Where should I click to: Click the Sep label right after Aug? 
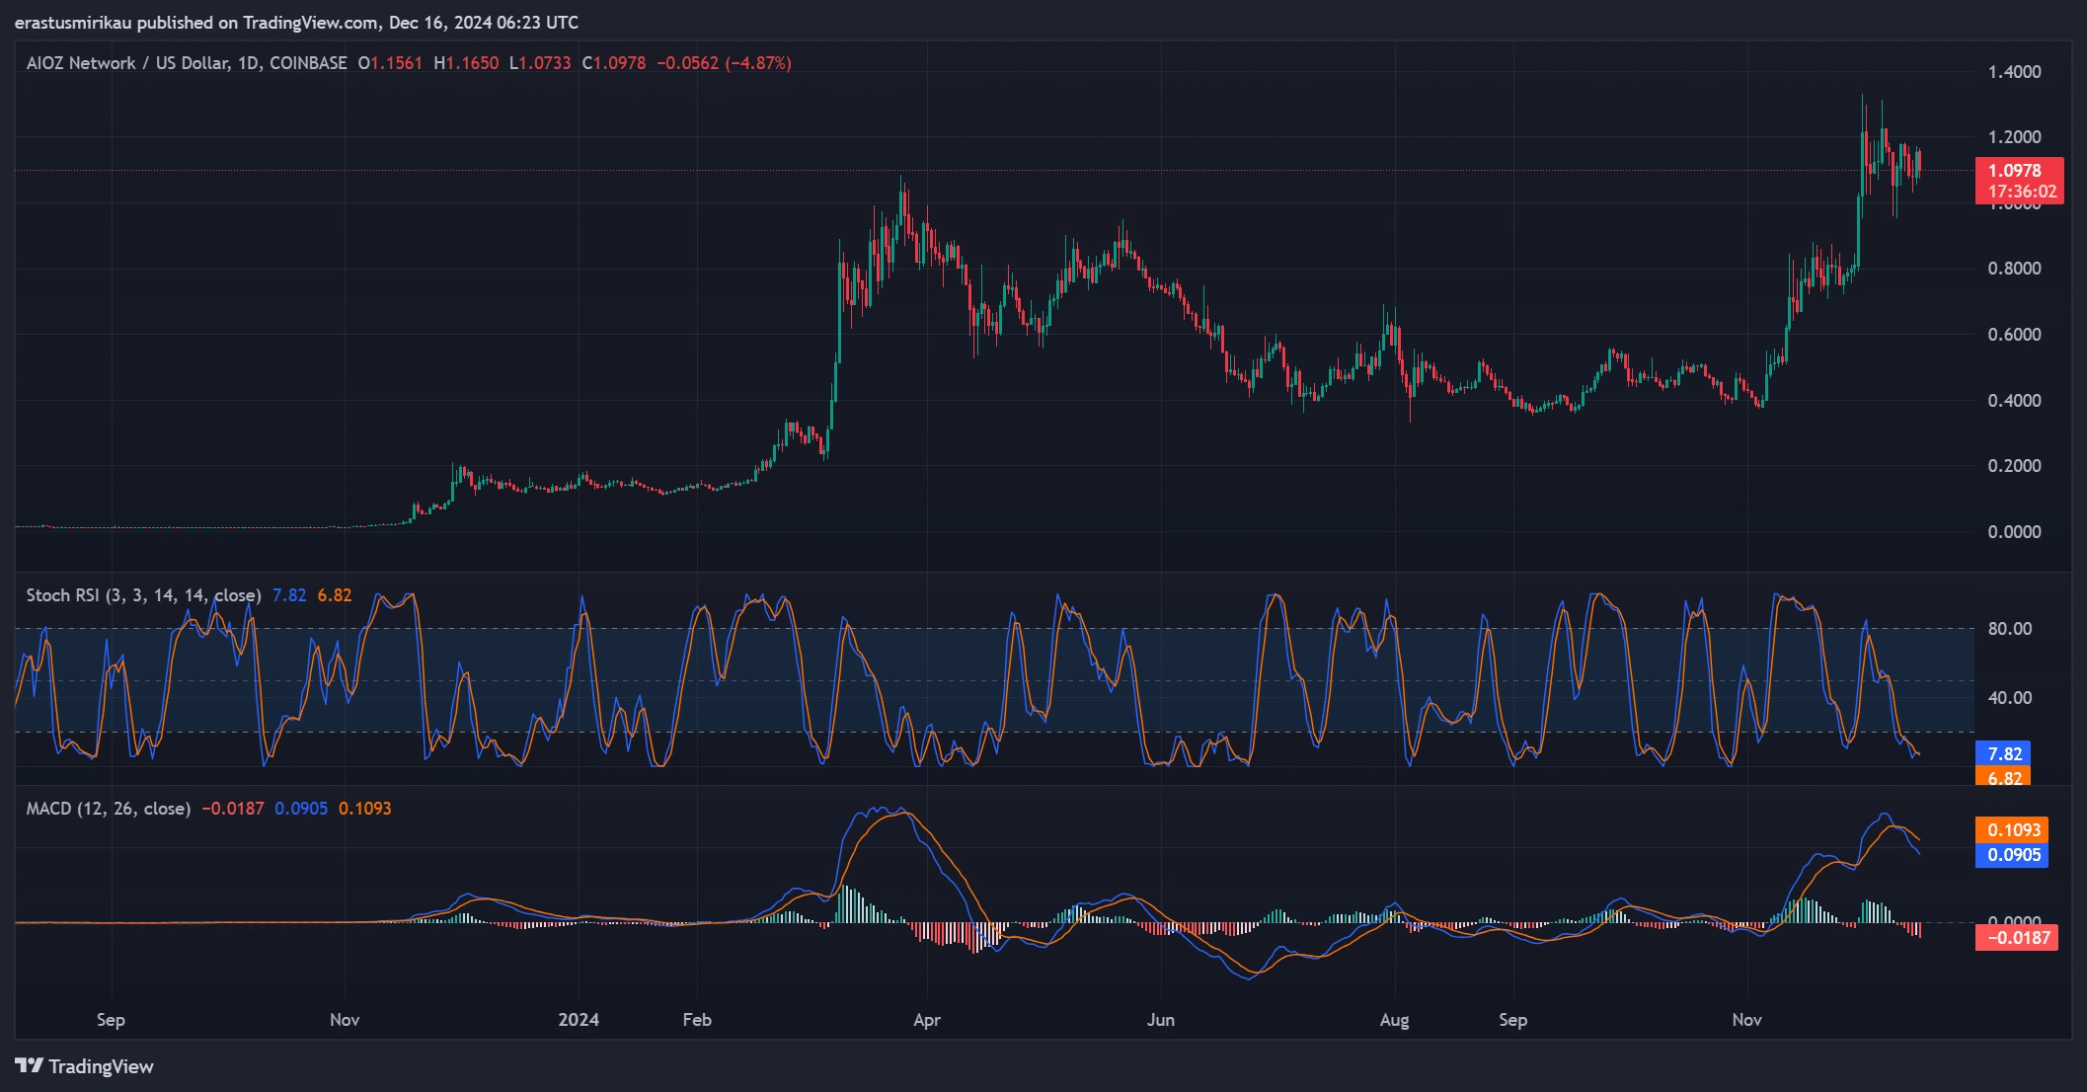point(1512,1020)
